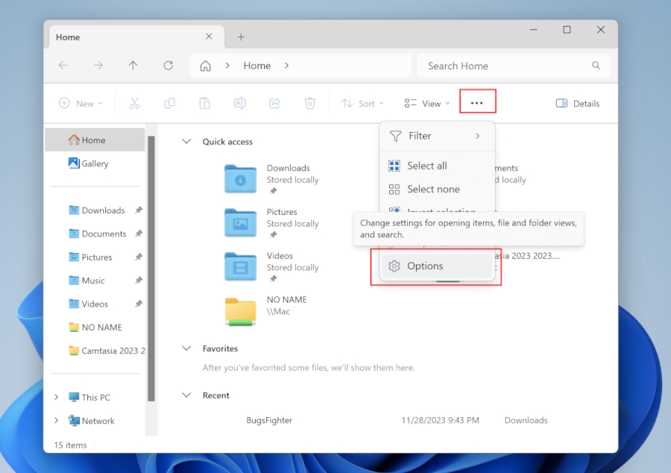This screenshot has width=671, height=473.
Task: Open Gallery in the navigation pane
Action: [x=95, y=163]
